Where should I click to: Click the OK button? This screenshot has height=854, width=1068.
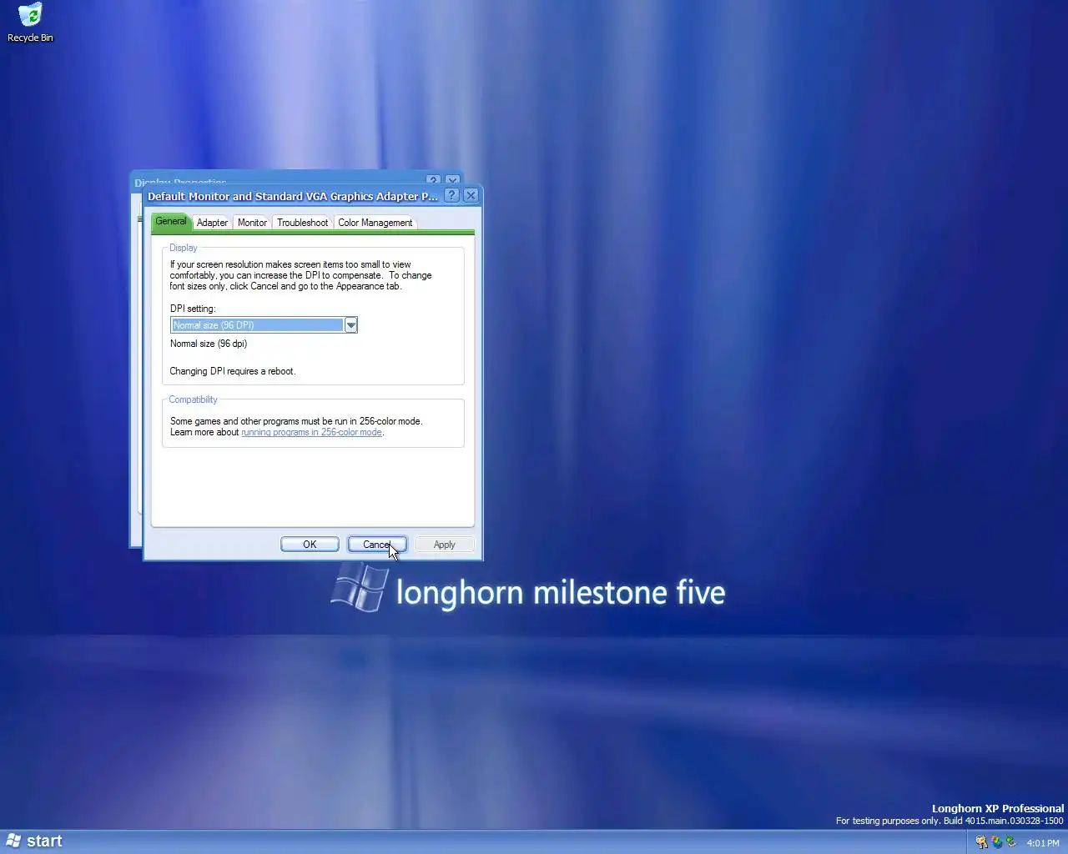(310, 545)
